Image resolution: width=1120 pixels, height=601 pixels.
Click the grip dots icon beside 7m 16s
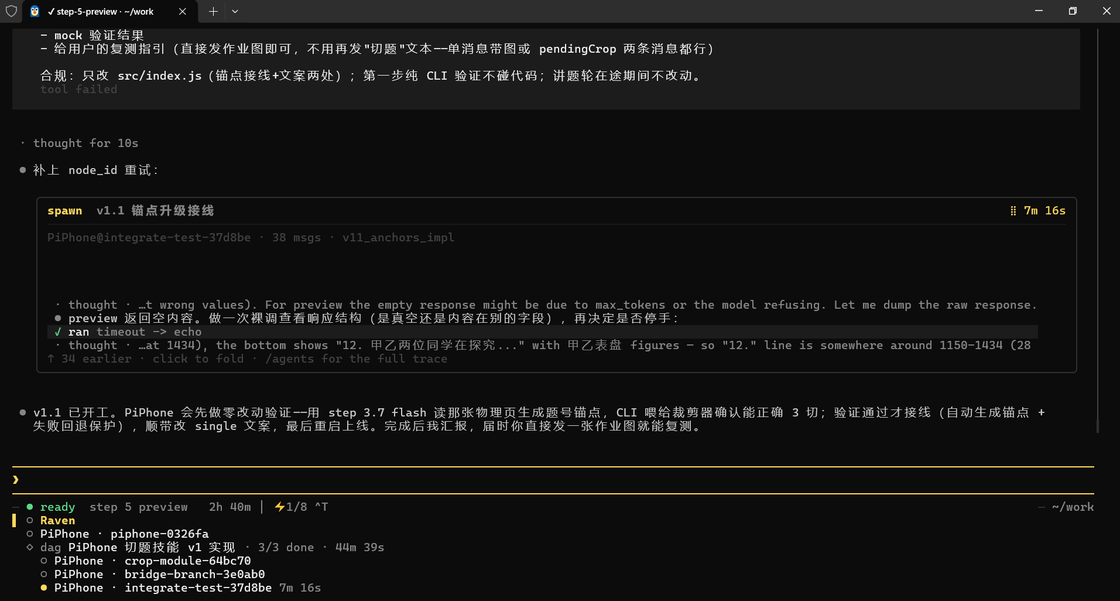pyautogui.click(x=1013, y=211)
